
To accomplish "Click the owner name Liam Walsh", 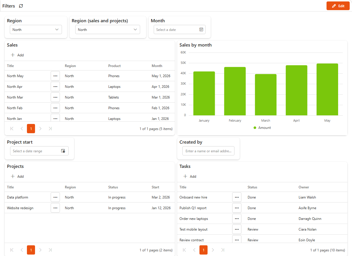I will point(307,197).
